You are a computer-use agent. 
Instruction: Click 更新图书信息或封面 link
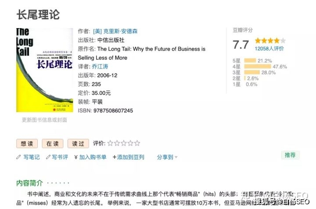pyautogui.click(x=44, y=119)
